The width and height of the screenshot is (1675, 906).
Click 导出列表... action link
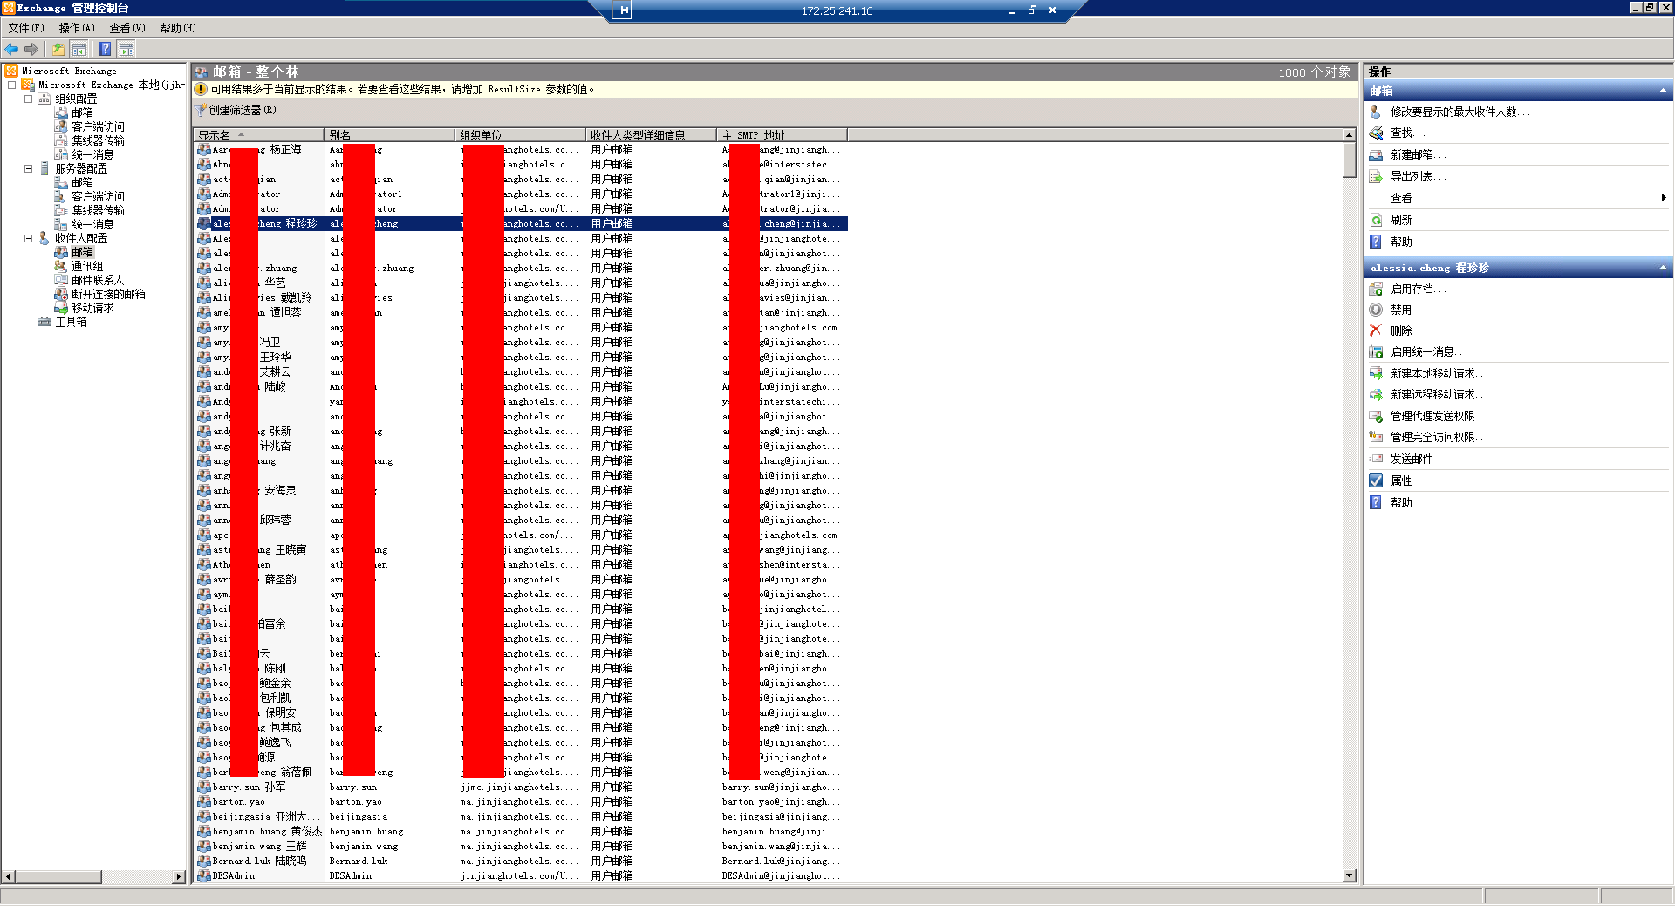1418,176
